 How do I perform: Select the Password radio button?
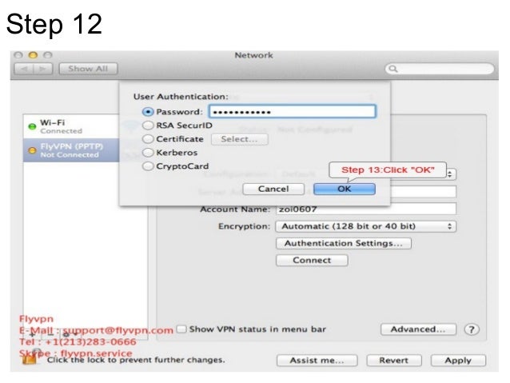click(x=148, y=112)
